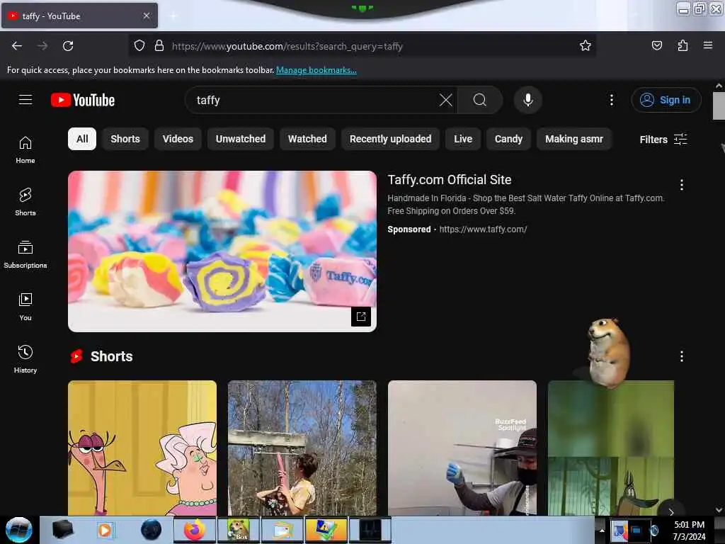This screenshot has width=725, height=544.
Task: Clear the search box with the X
Action: tap(446, 100)
